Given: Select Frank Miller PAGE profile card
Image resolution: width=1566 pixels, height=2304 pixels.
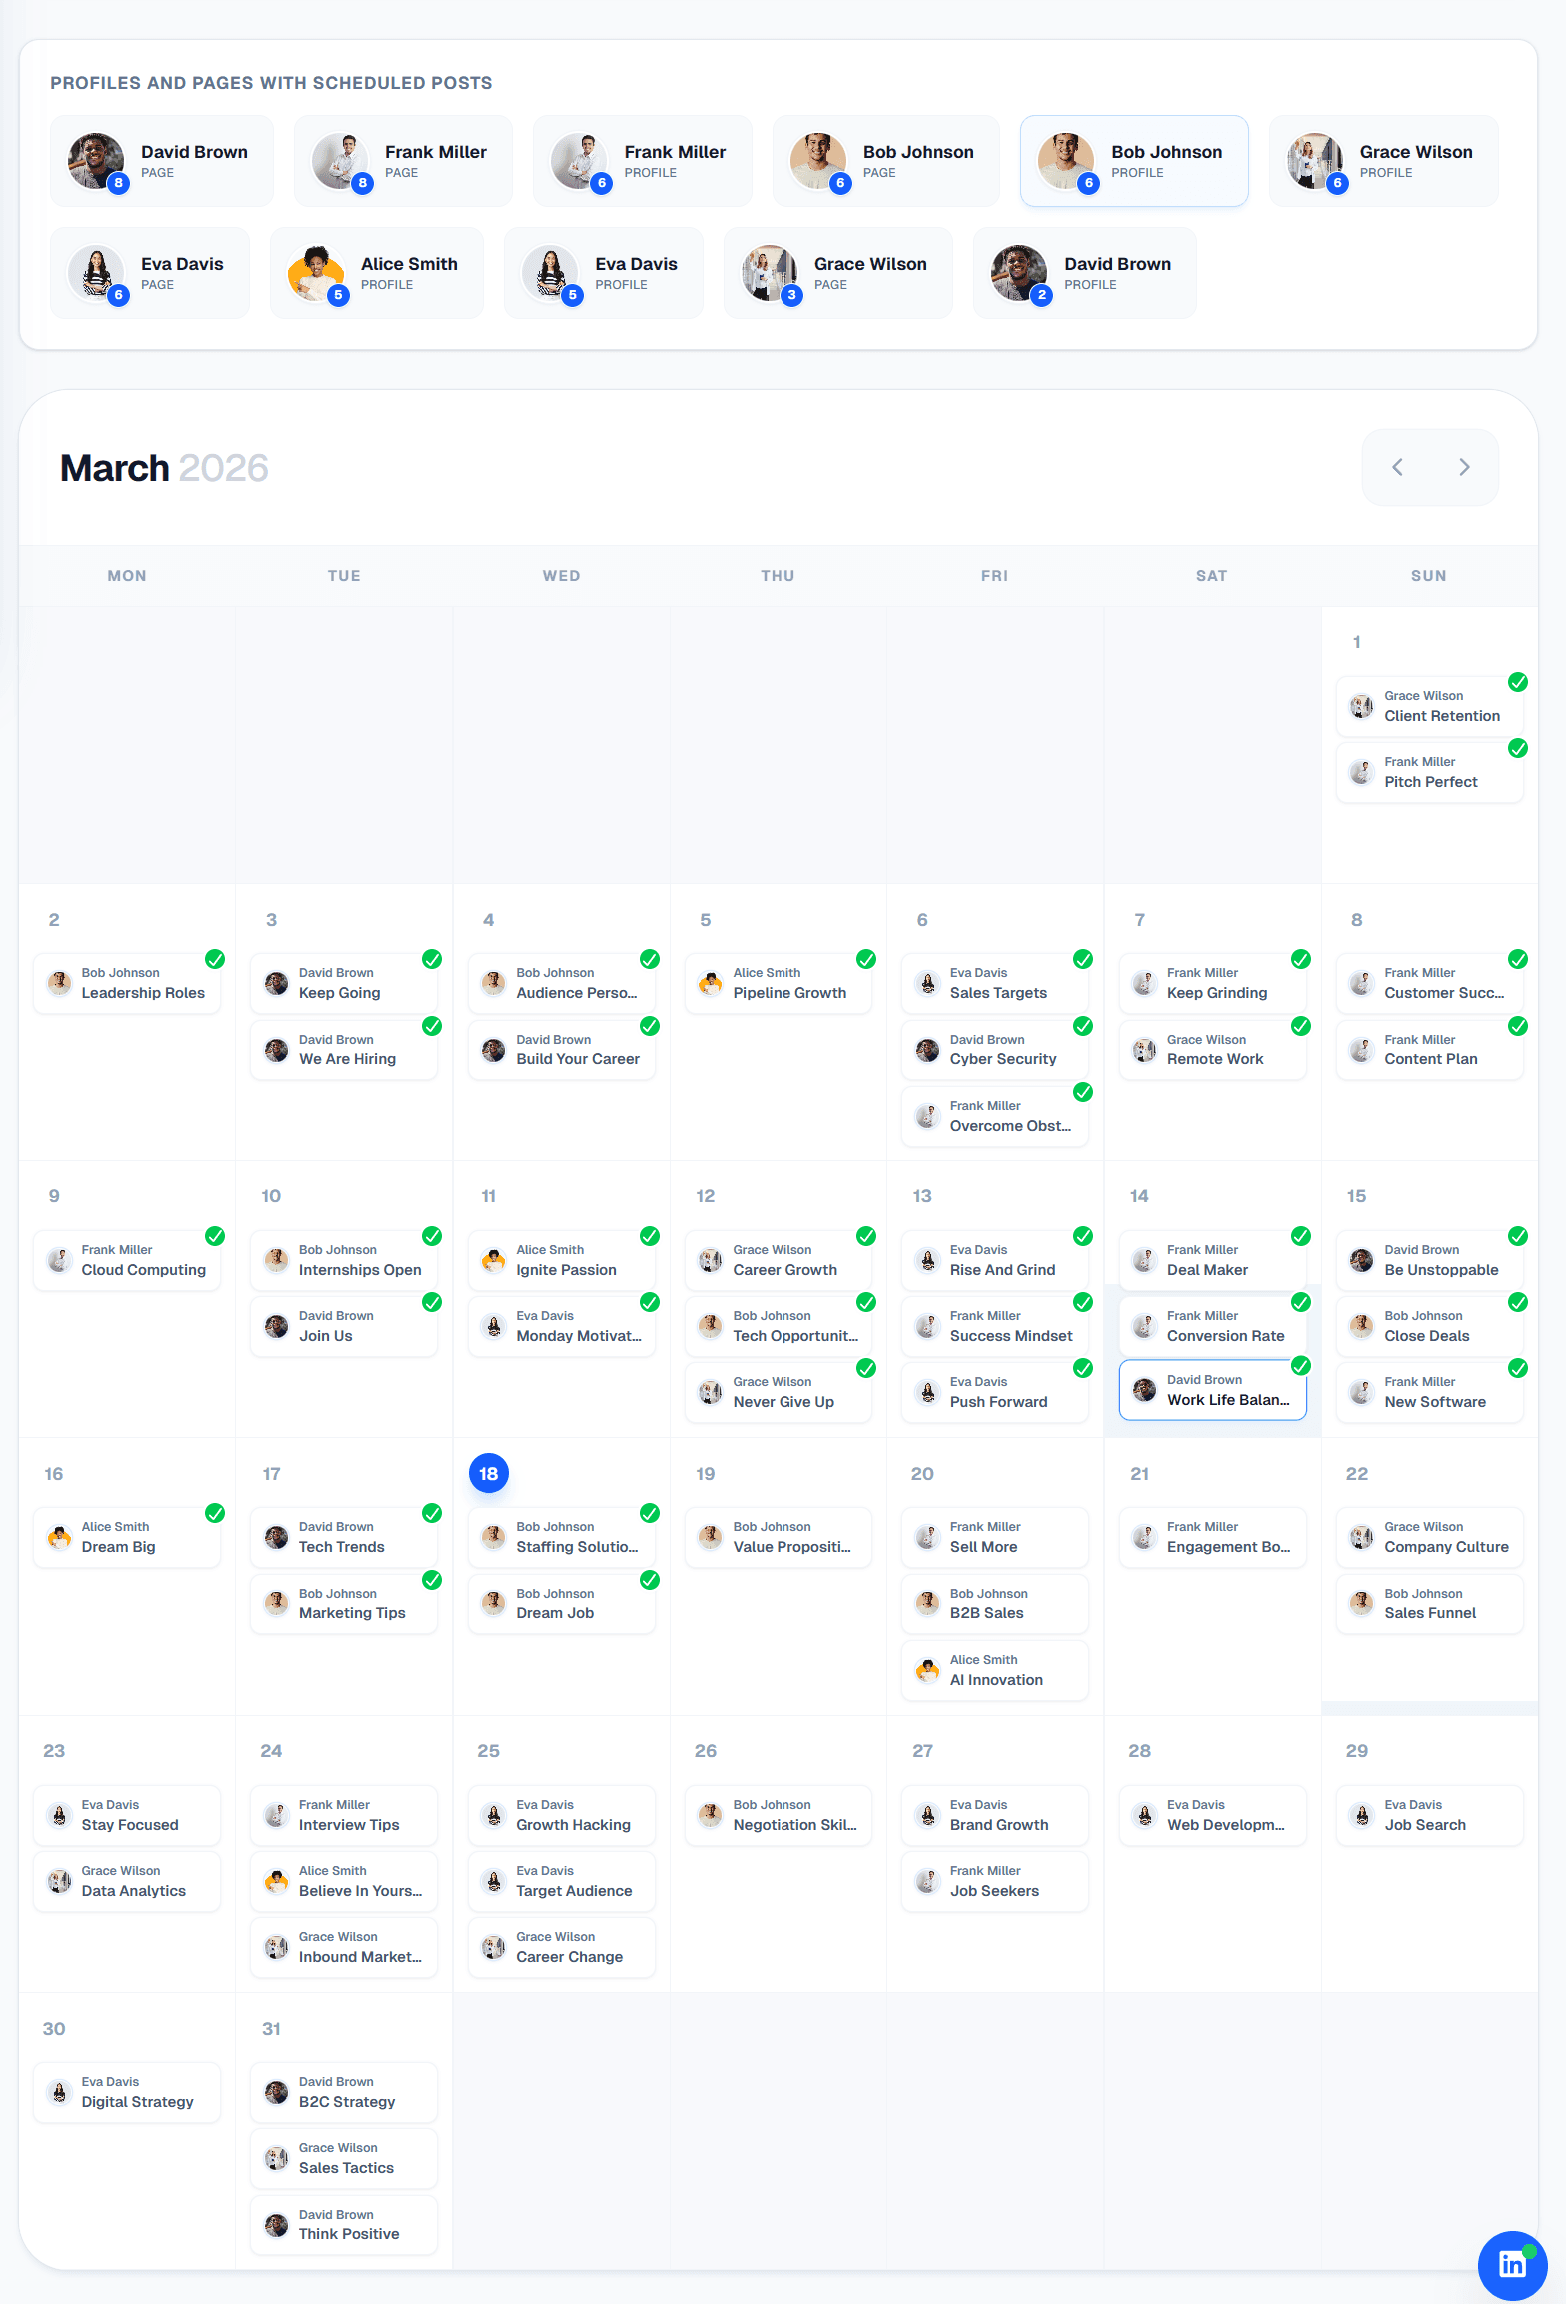Looking at the screenshot, I should (403, 161).
